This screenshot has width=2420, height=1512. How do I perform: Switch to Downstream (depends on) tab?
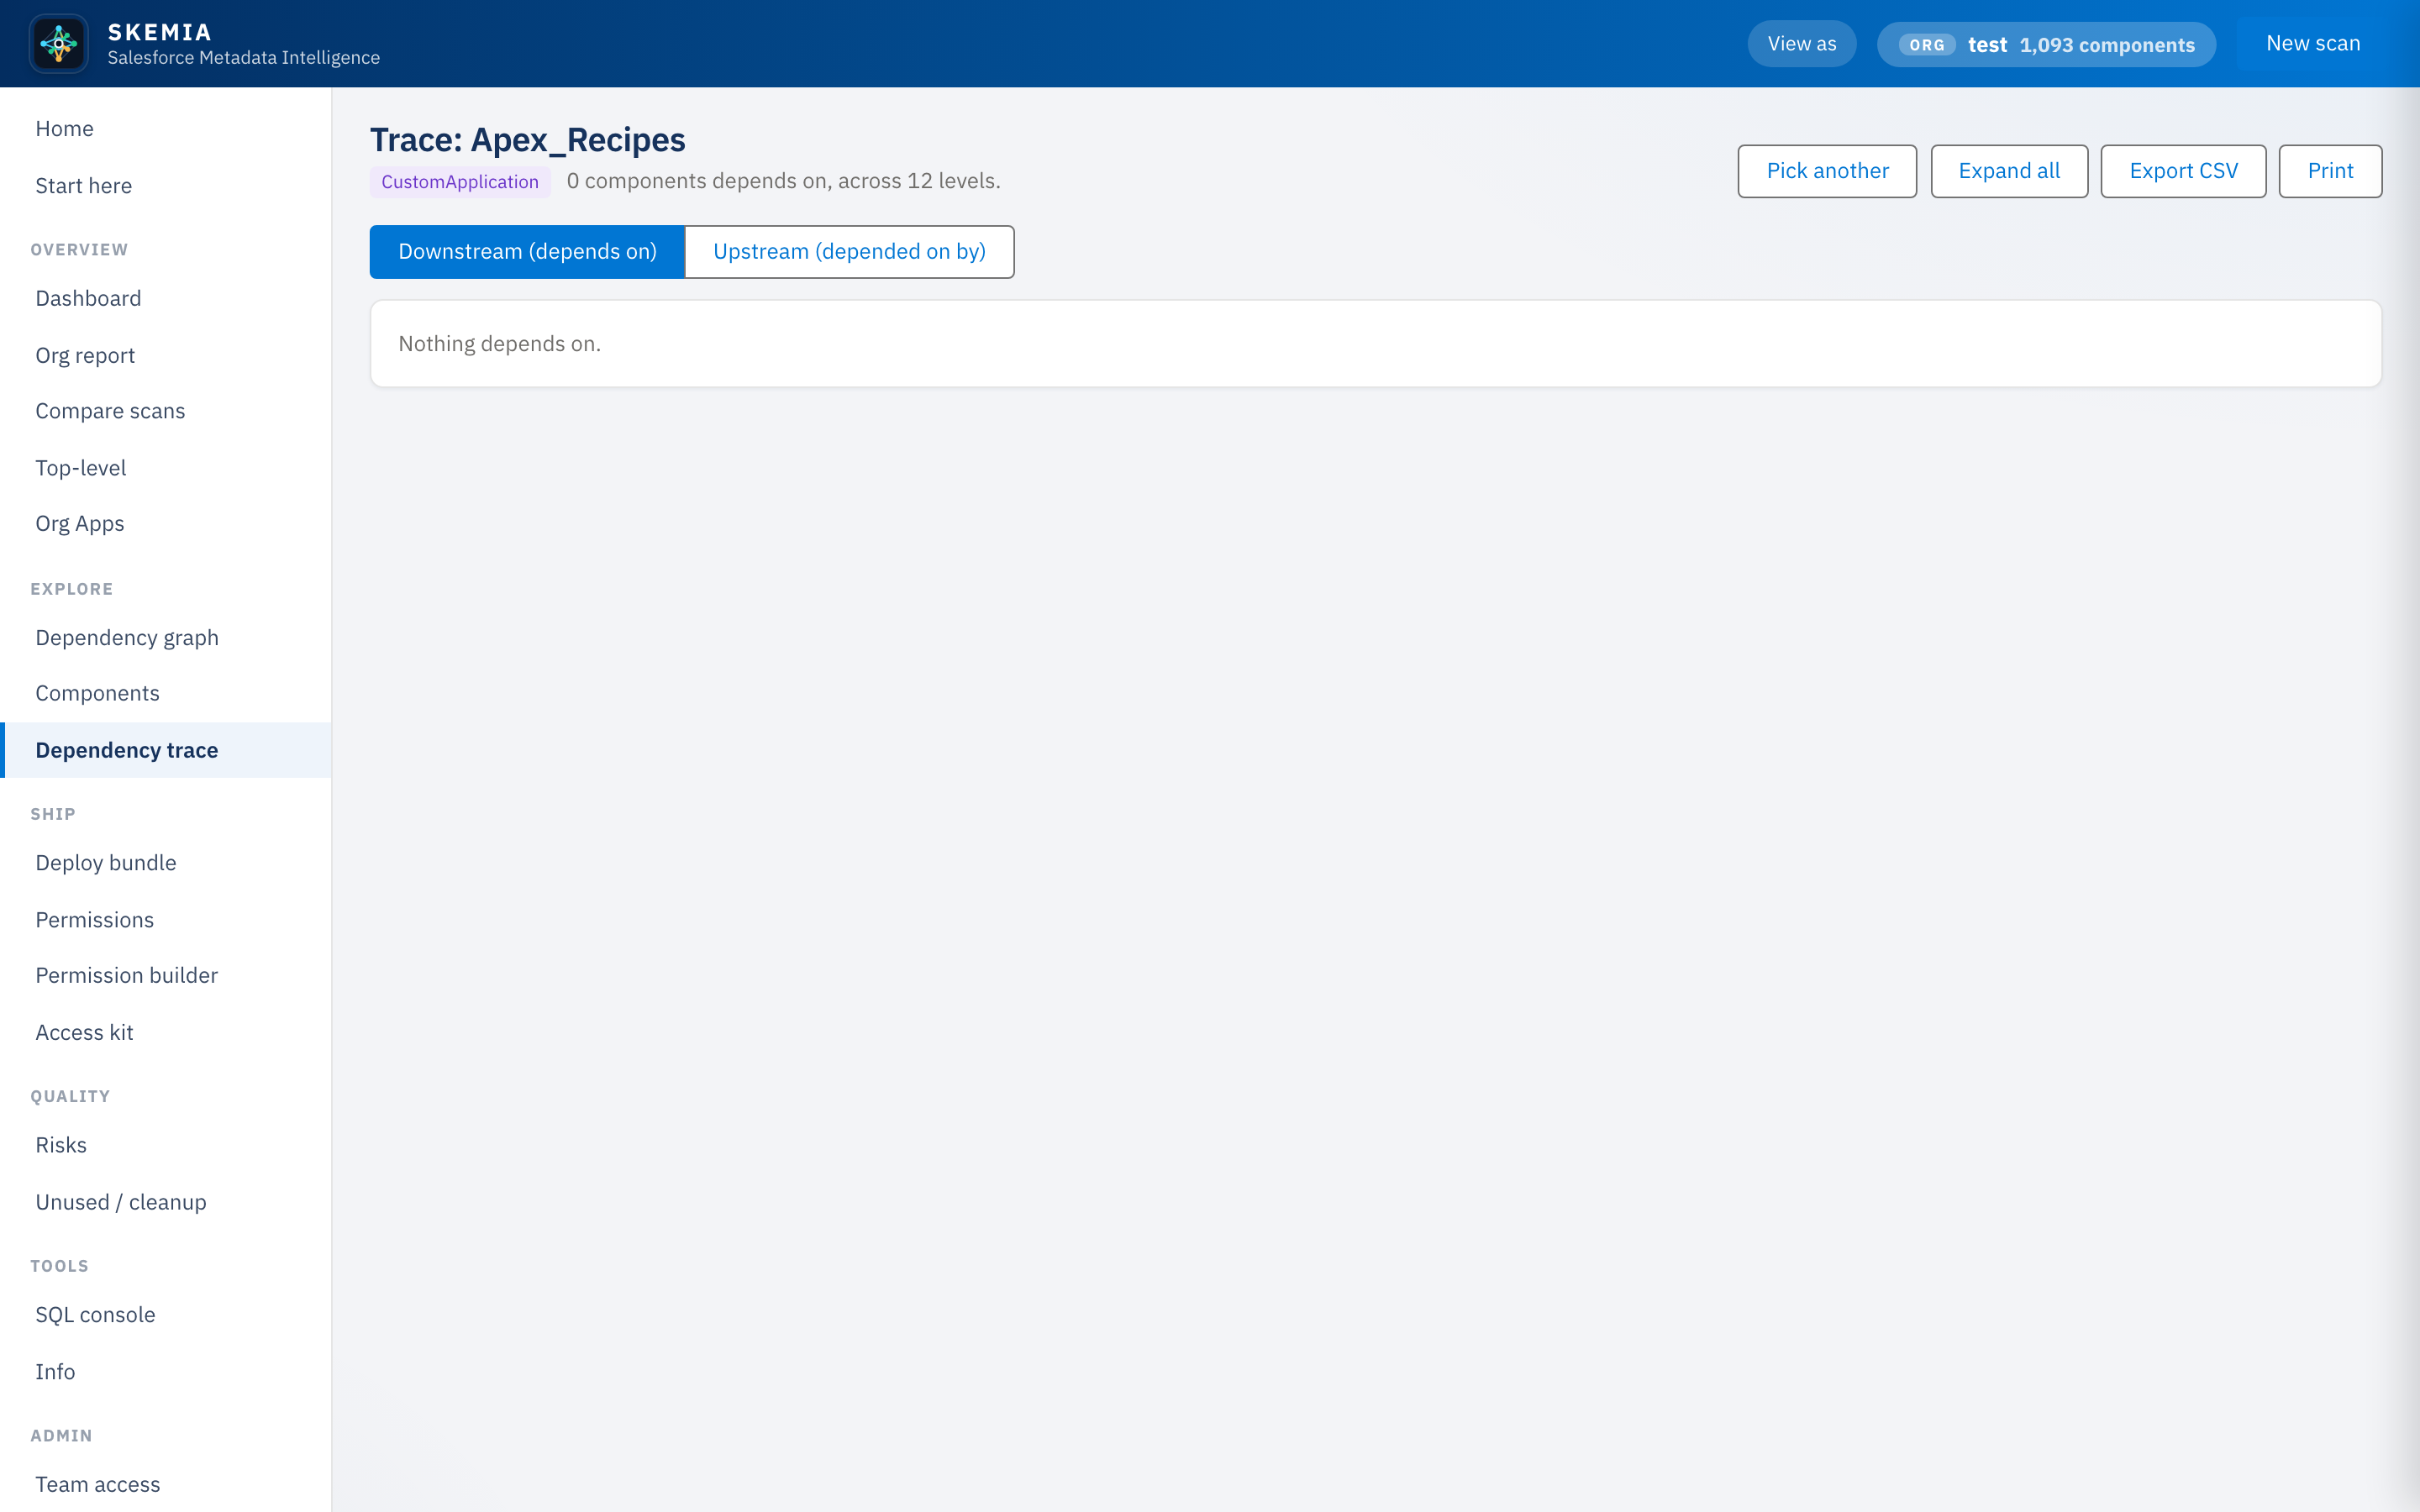(x=527, y=252)
